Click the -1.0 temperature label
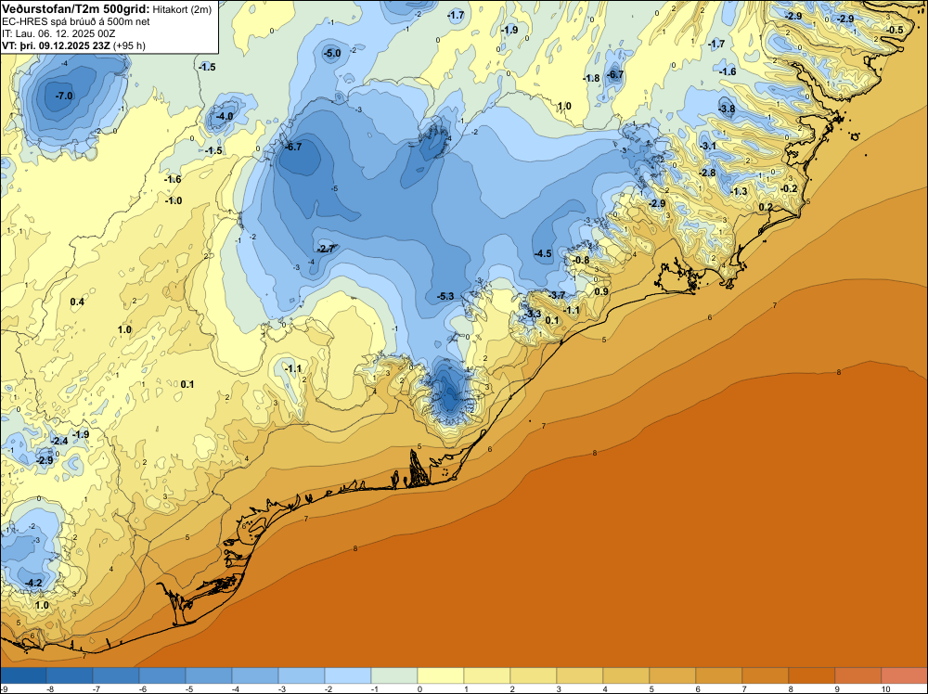 tap(174, 200)
